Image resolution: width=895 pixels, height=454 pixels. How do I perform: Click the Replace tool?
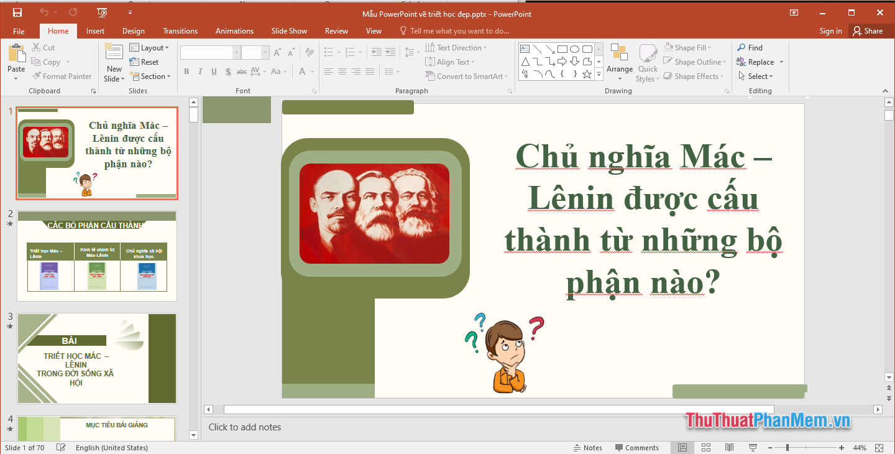tap(760, 62)
